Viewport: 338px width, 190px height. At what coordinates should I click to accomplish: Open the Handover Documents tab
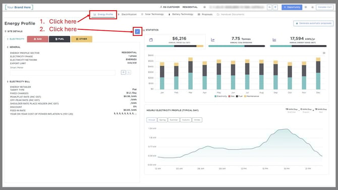click(x=231, y=15)
